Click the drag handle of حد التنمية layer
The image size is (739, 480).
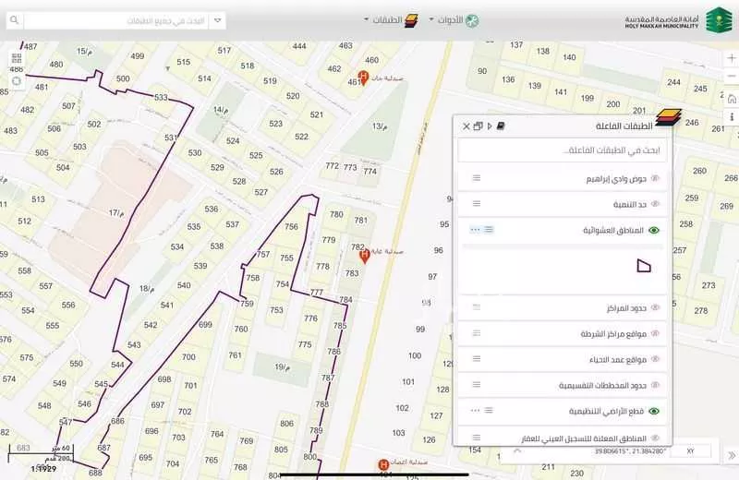pyautogui.click(x=477, y=203)
